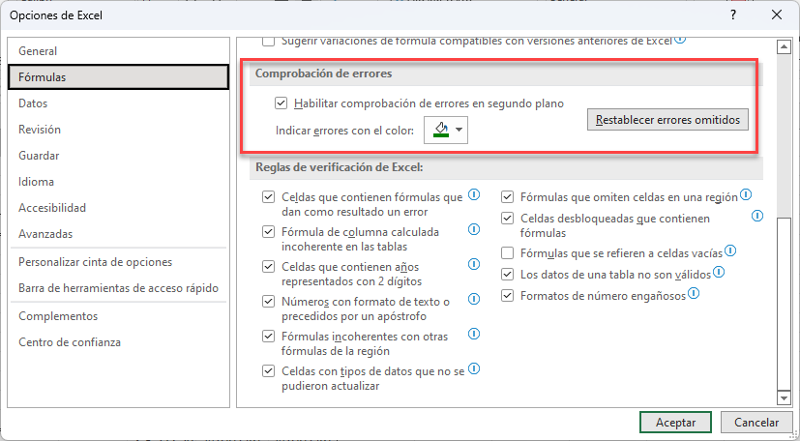Viewport: 800px width, 441px height.
Task: Uncheck 'Celdas que contienen años con 2 dígitos'
Action: tap(268, 267)
